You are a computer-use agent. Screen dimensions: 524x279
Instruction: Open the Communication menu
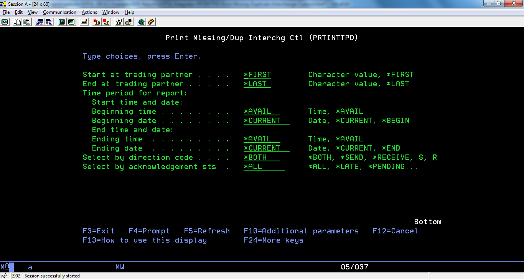59,12
